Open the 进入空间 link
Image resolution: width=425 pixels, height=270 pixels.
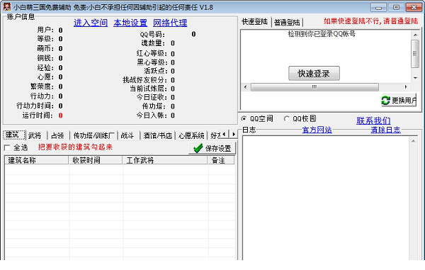tap(91, 23)
